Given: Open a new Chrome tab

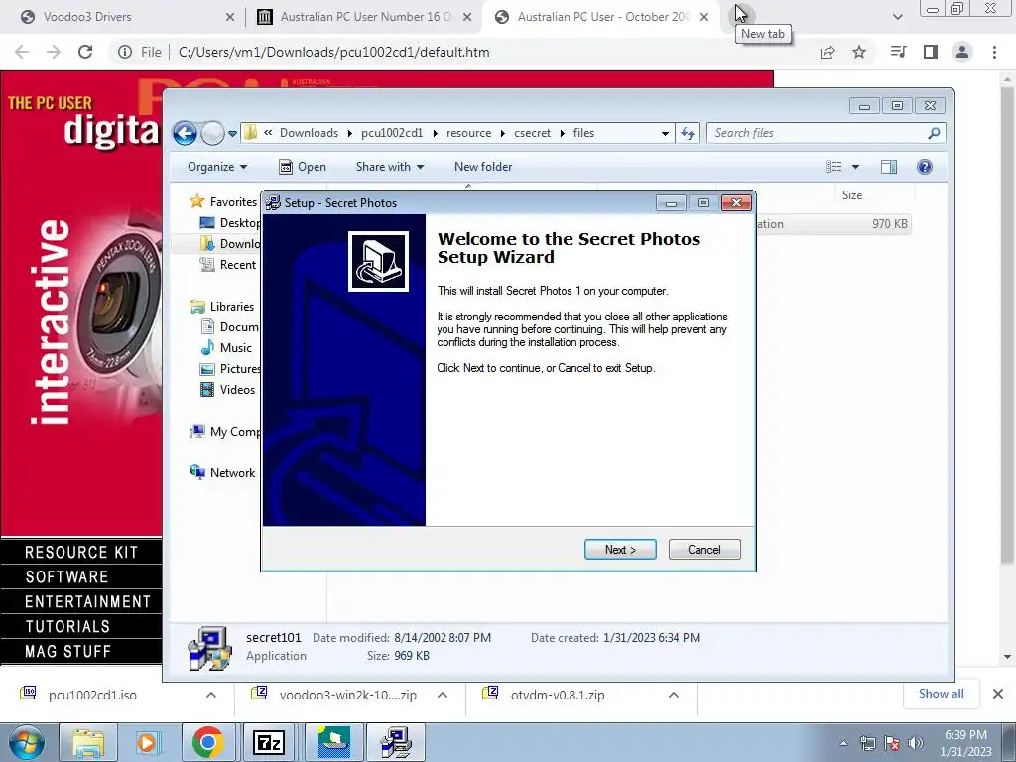Looking at the screenshot, I should click(x=740, y=14).
